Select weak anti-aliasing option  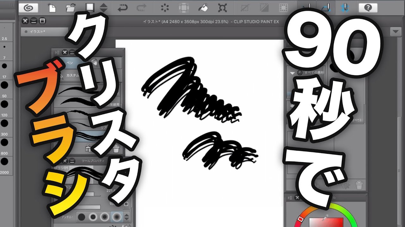click(93, 217)
